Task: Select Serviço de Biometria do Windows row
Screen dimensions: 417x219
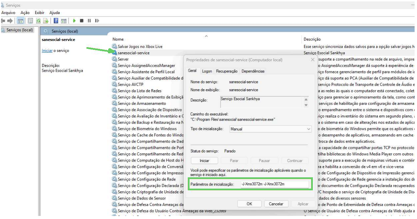Action: pos(147,128)
